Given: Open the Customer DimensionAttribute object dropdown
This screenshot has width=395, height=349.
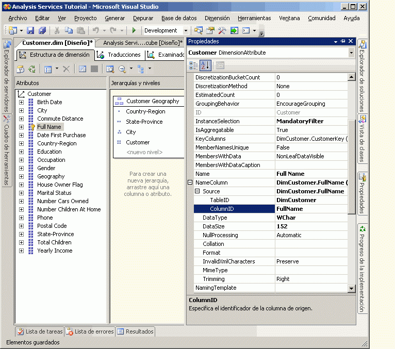Looking at the screenshot, I should pos(351,53).
